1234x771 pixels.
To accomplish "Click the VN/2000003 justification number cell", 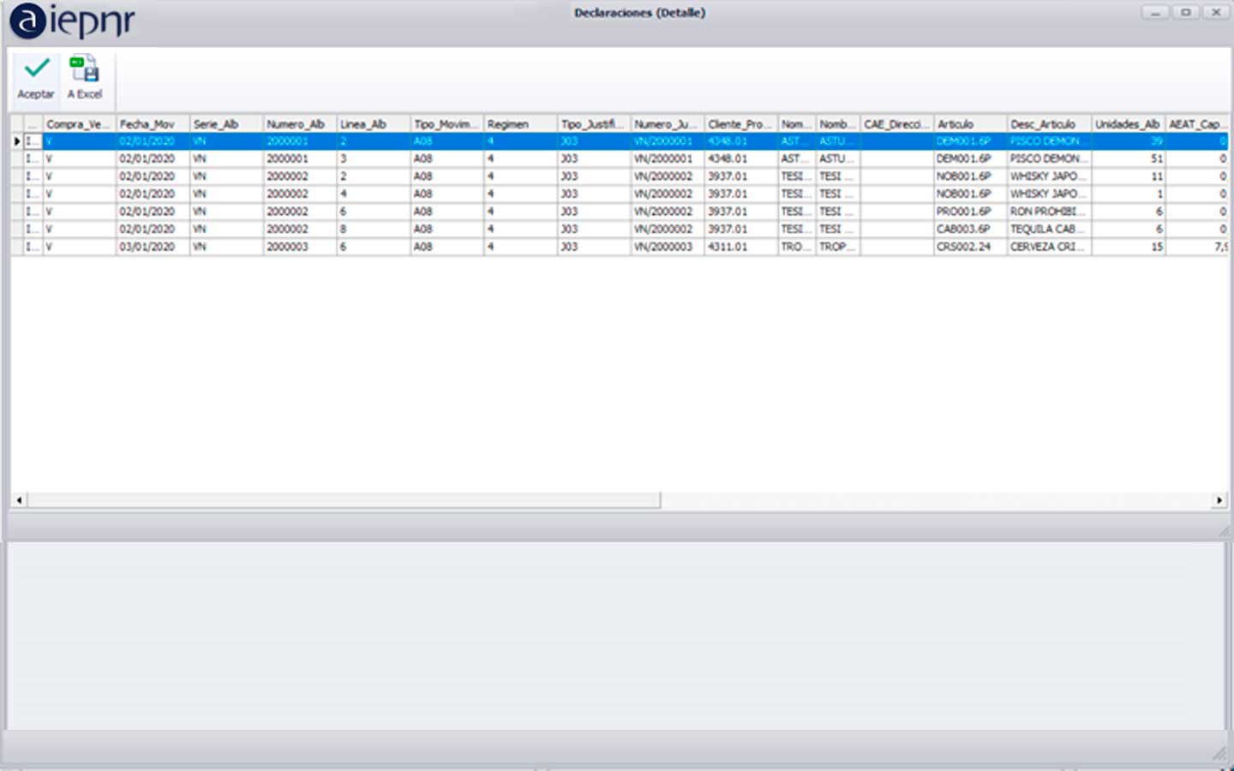I will (664, 247).
